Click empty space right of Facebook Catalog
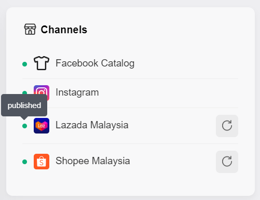260x200 pixels. coord(186,63)
